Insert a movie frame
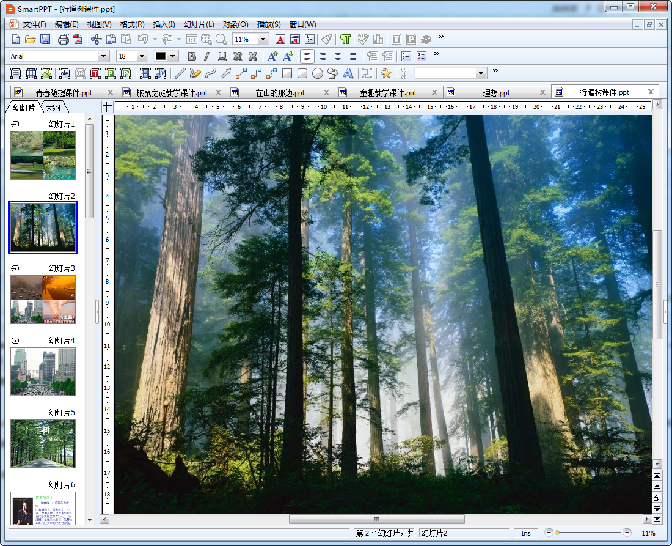Viewport: 672px width, 546px height. (x=145, y=73)
